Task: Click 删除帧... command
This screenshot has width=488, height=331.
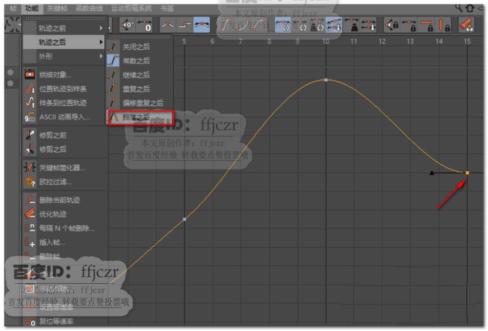Action: 64,256
